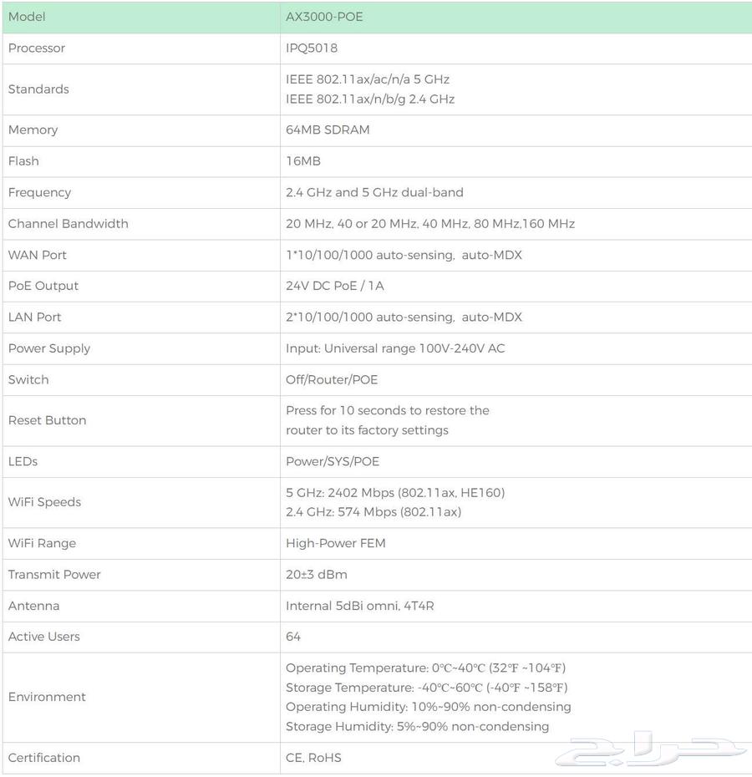This screenshot has height=777, width=752.
Task: Click the Power Supply input range text
Action: pyautogui.click(x=395, y=348)
